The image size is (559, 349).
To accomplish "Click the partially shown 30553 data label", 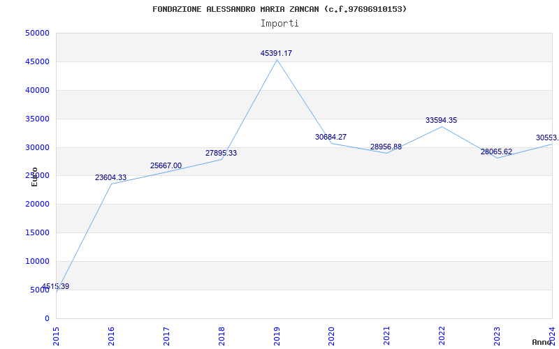I will [x=547, y=138].
